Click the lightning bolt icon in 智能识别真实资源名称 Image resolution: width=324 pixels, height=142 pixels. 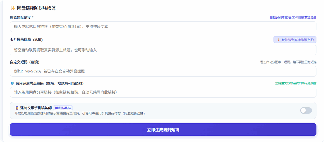click(x=278, y=40)
